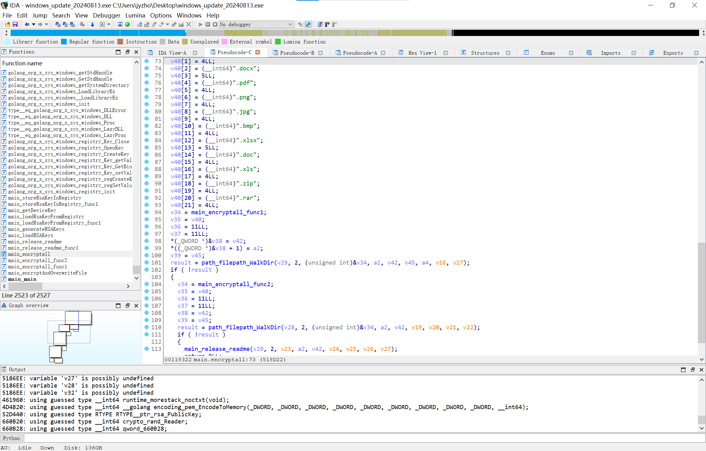Maximize the Output panel
The height and width of the screenshot is (451, 706).
[x=683, y=370]
